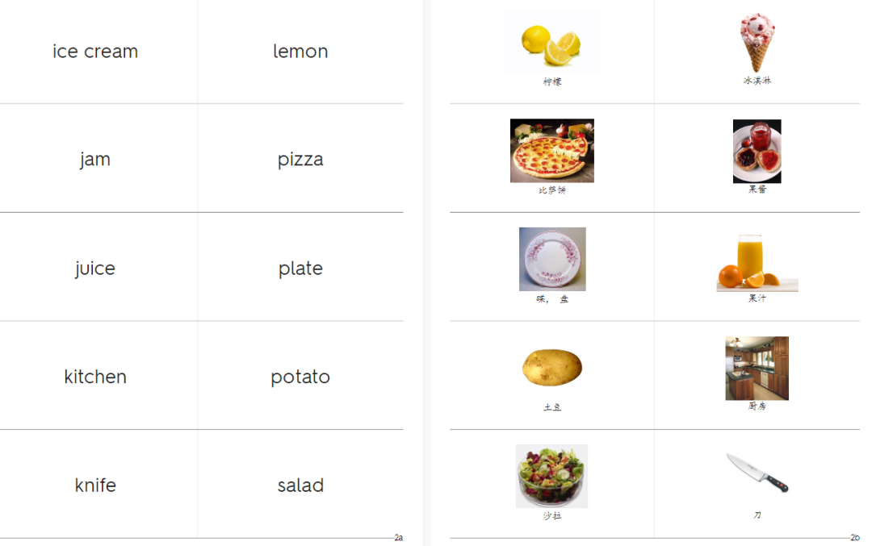
Task: Click the "jam" word card
Action: click(95, 160)
